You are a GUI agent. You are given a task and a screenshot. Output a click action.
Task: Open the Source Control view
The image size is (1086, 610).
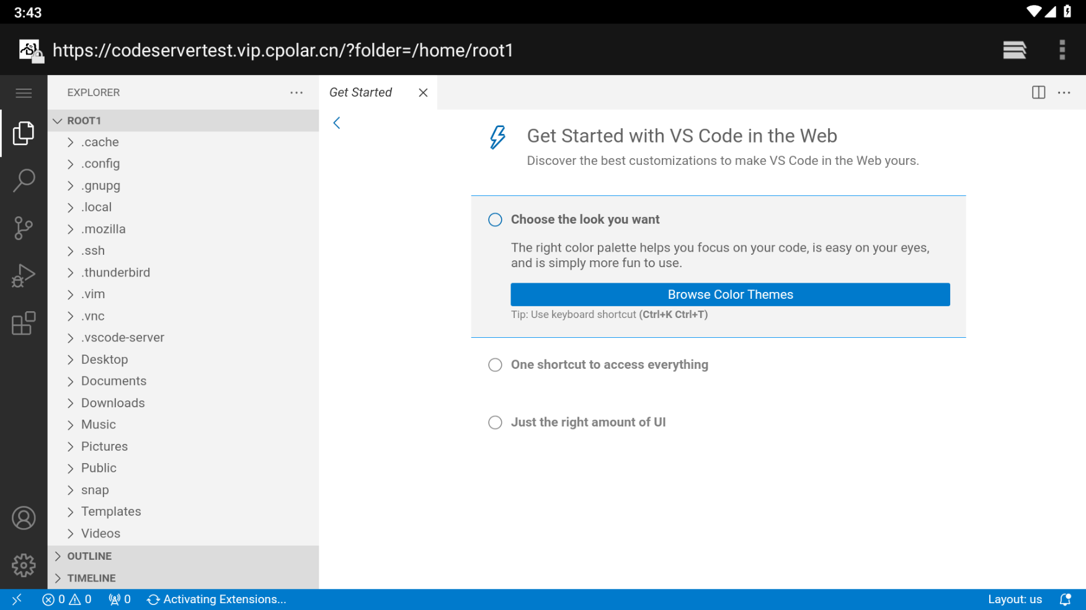[24, 228]
